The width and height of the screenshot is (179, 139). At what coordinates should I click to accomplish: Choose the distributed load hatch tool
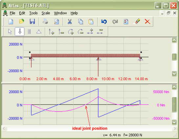pyautogui.click(x=29, y=32)
